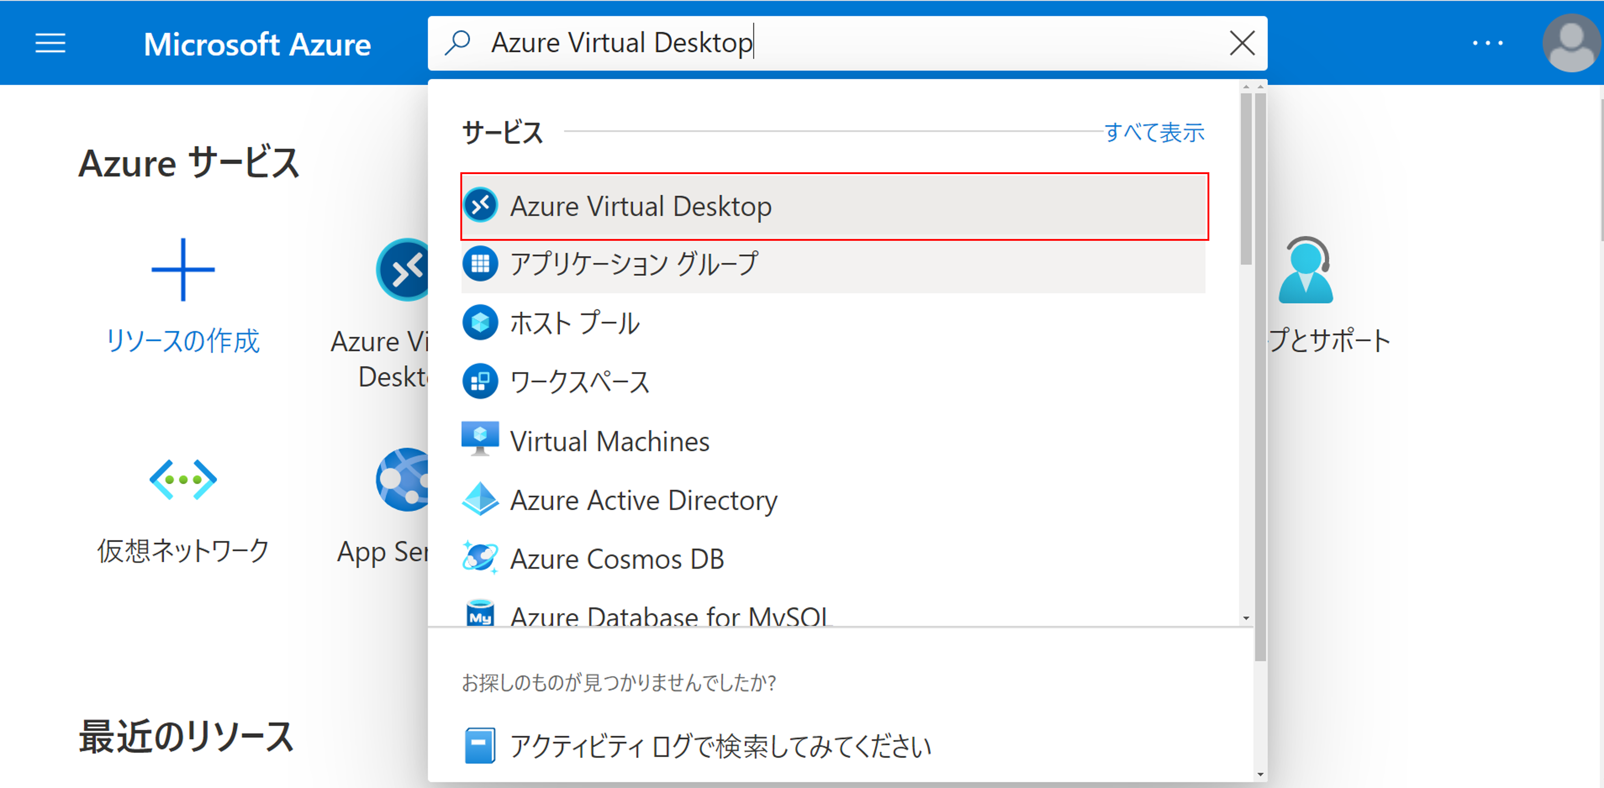Open the hamburger portal menu
The width and height of the screenshot is (1604, 788).
point(50,44)
